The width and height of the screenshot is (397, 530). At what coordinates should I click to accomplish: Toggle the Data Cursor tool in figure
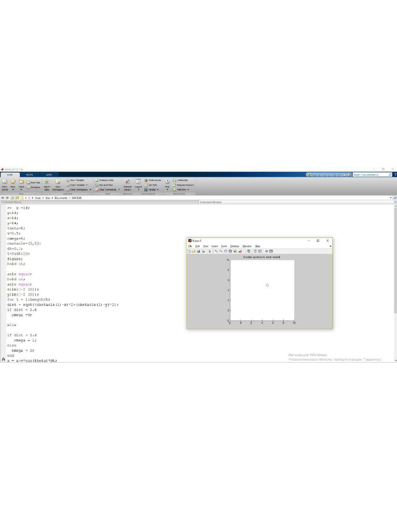coord(235,251)
